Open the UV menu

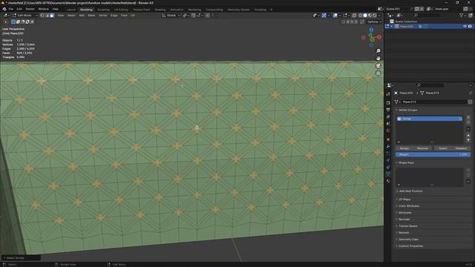[x=133, y=15]
